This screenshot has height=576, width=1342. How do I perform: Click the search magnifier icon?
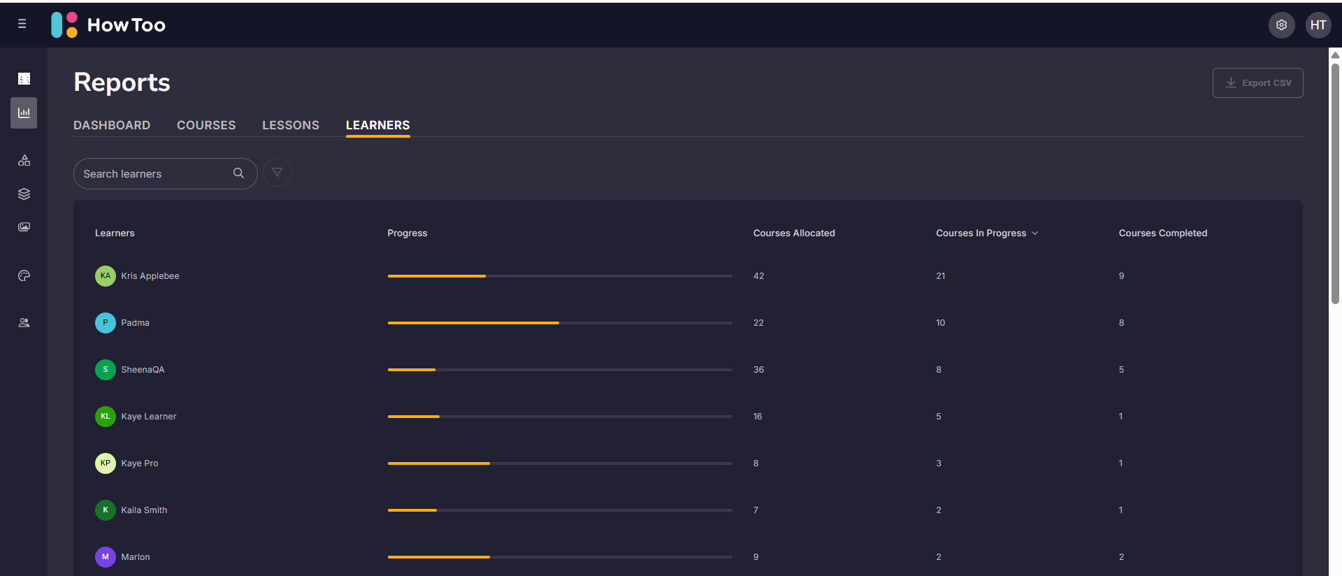[x=238, y=173]
